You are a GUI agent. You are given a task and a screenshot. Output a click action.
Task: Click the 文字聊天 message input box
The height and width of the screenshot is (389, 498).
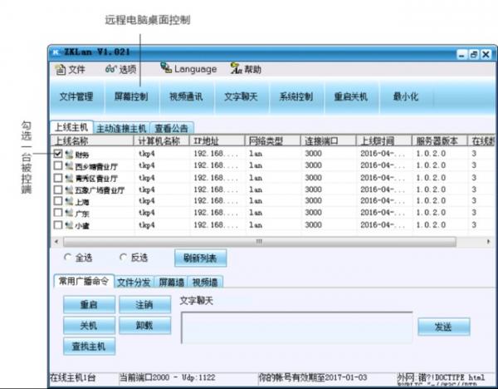[x=296, y=327]
